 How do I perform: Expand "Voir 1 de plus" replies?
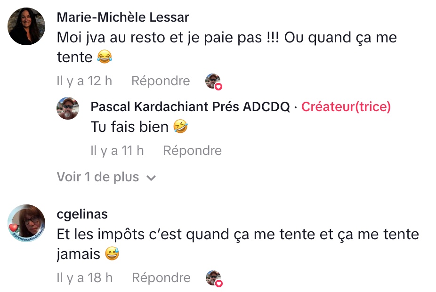[x=98, y=177]
